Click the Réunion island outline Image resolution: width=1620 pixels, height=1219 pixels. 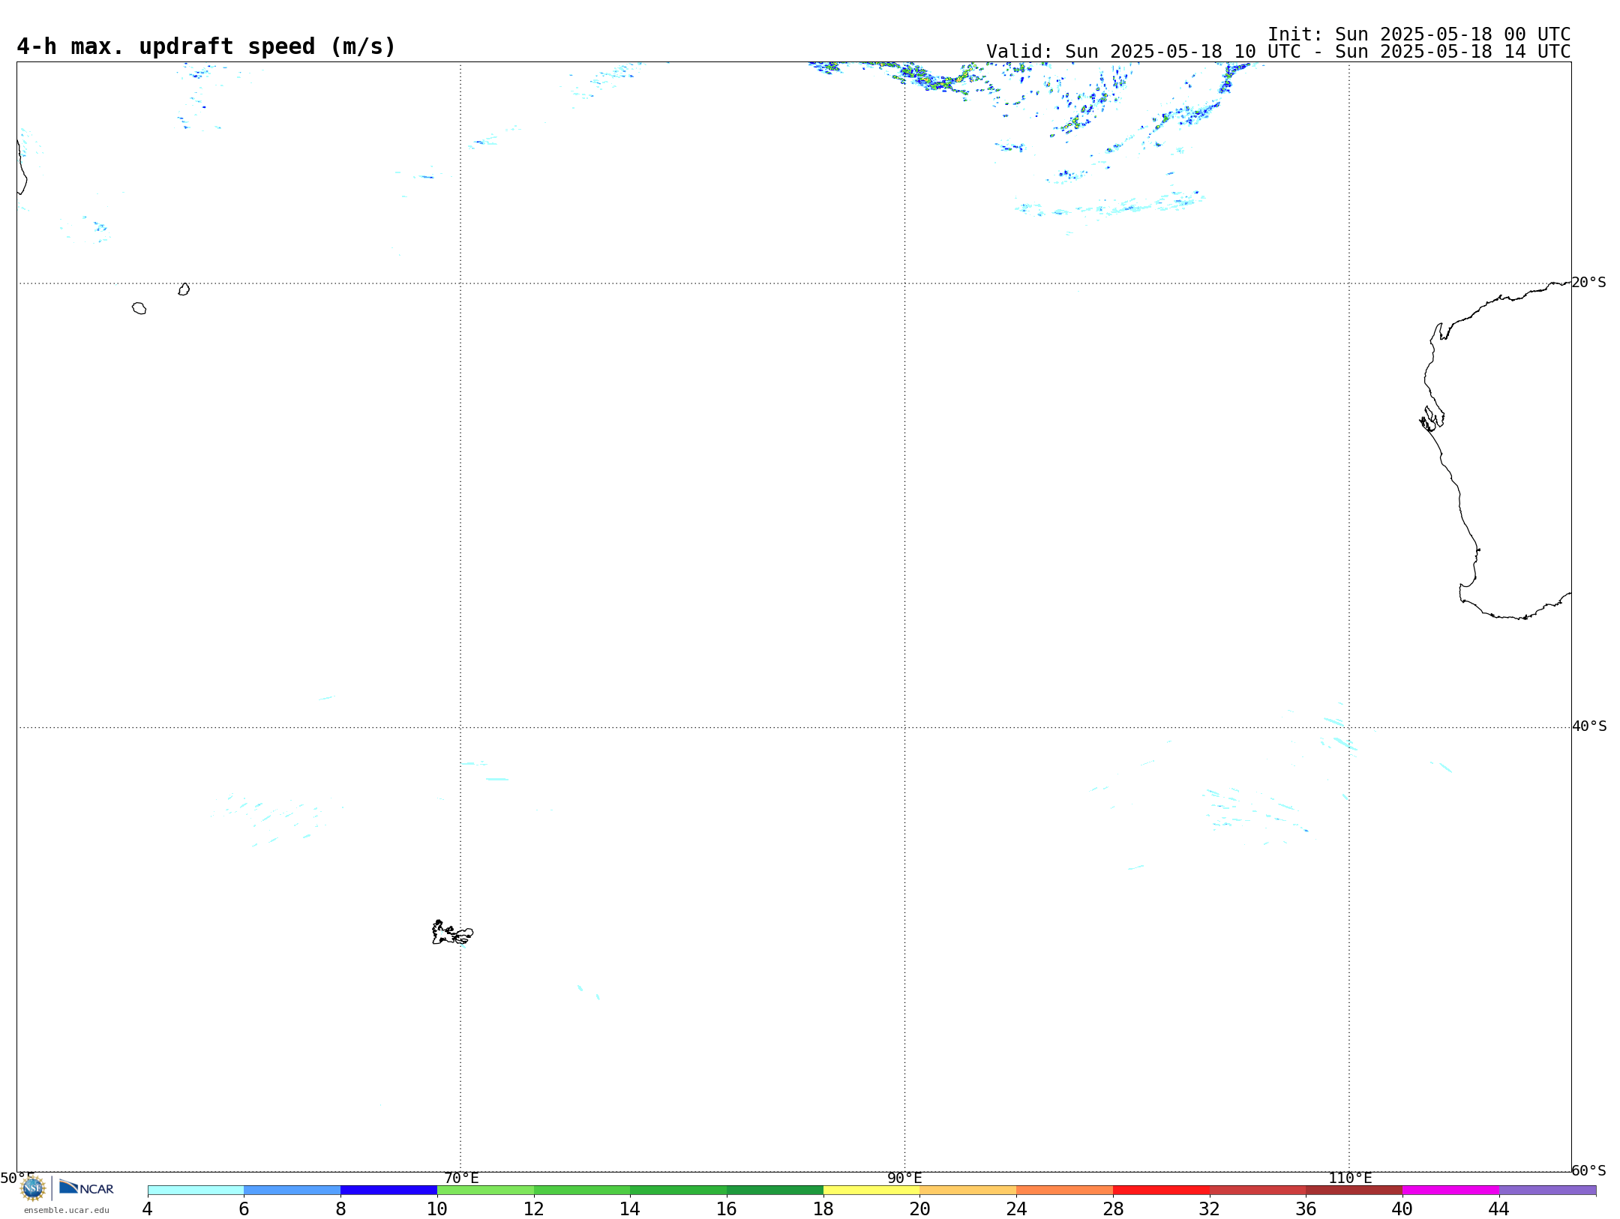pos(139,308)
